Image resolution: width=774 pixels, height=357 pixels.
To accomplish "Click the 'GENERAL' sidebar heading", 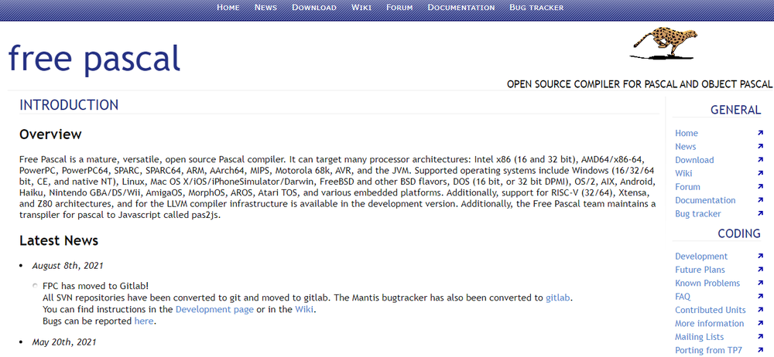I will [x=735, y=110].
